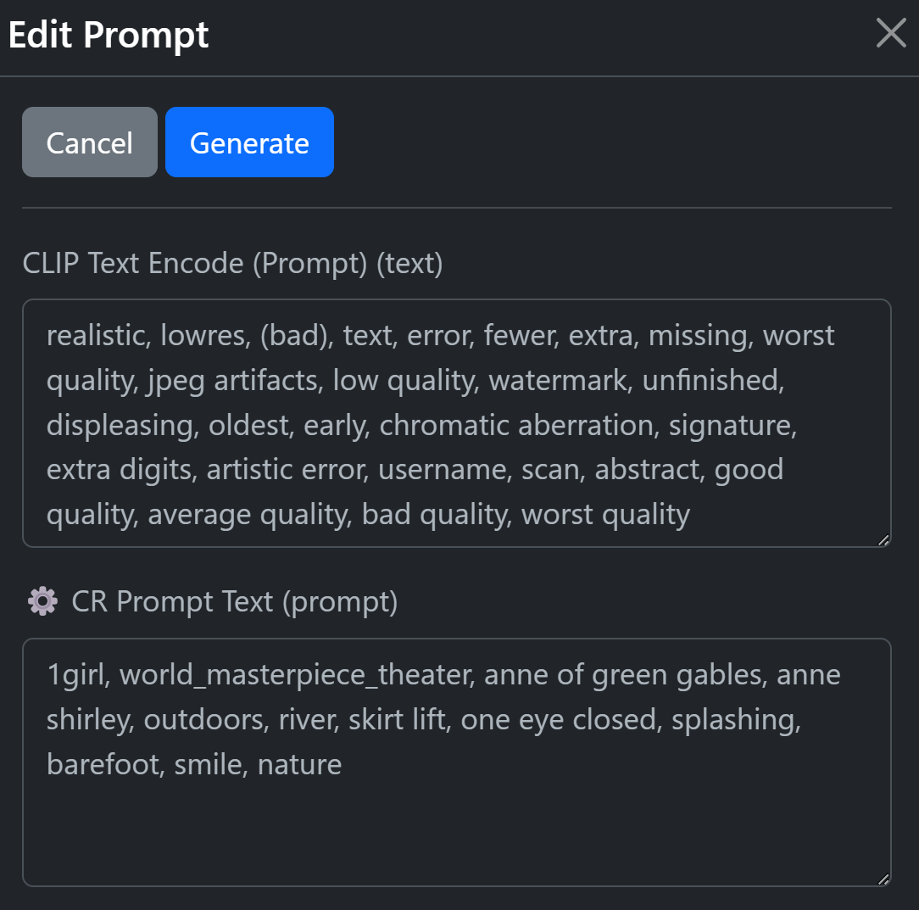Click the X to dismiss Edit Prompt

890,33
